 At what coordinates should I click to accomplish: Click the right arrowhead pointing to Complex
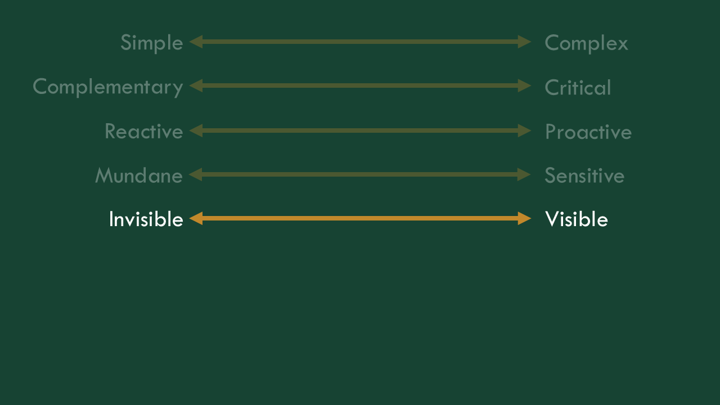(524, 42)
